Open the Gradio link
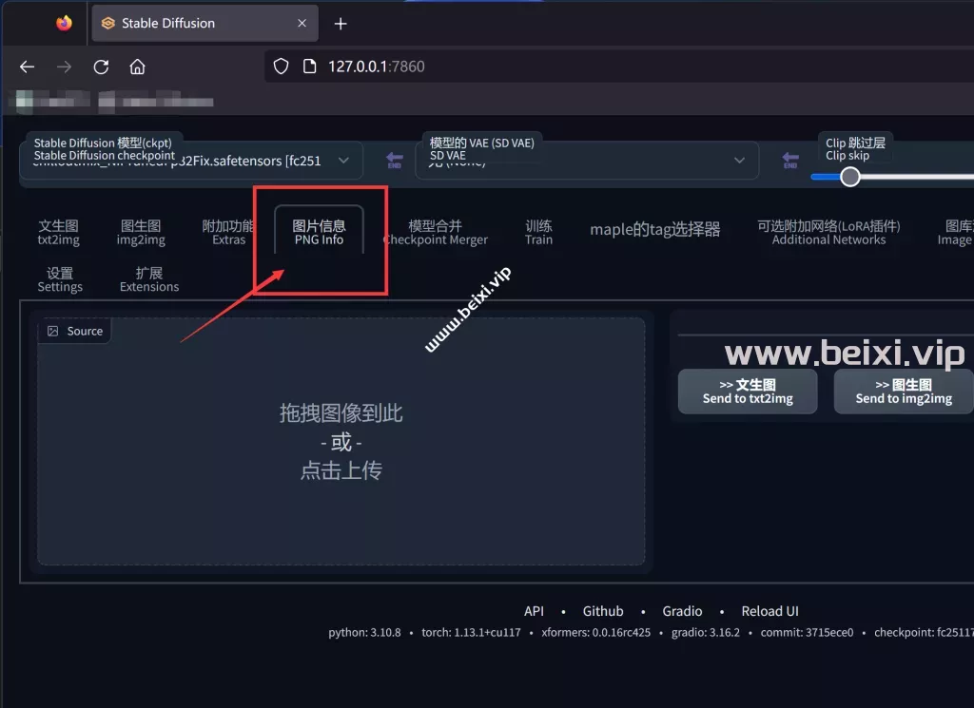This screenshot has height=708, width=974. point(682,611)
